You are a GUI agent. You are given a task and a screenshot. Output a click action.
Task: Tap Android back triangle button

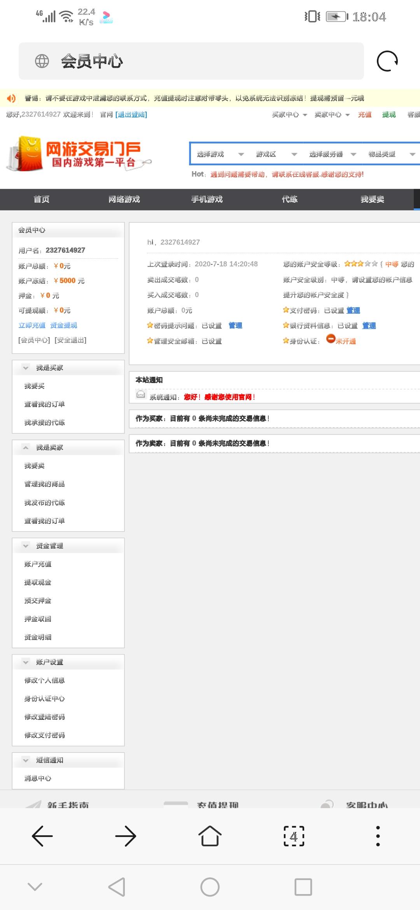[x=117, y=887]
